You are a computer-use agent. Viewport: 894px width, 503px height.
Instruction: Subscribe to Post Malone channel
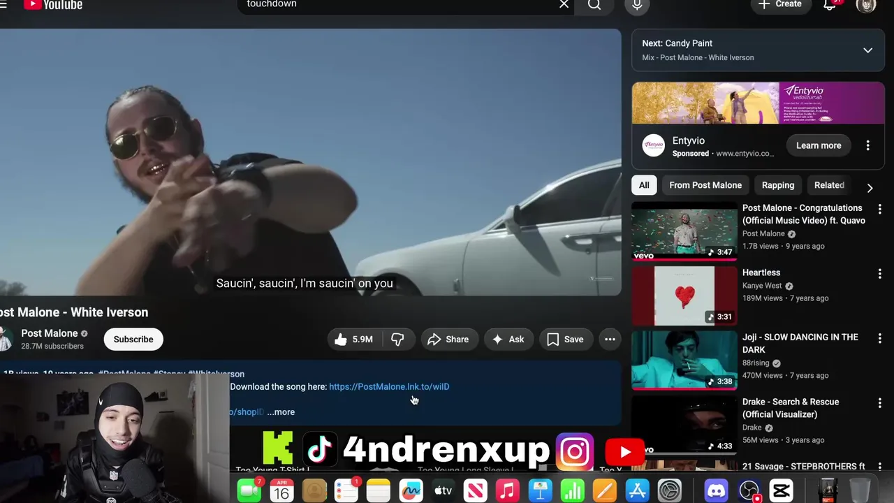(x=133, y=340)
